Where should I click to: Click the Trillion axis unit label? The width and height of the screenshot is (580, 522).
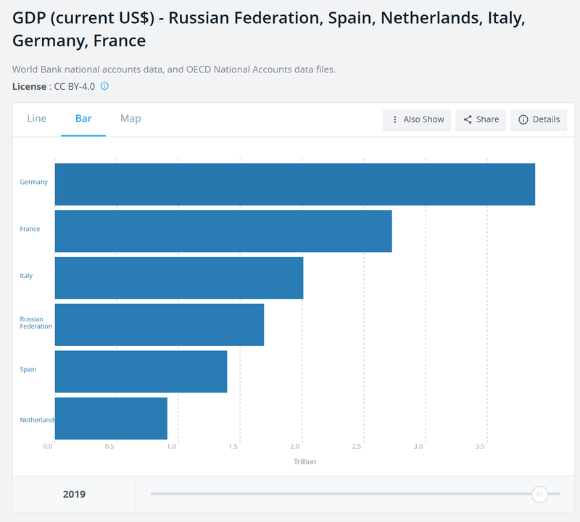point(304,462)
